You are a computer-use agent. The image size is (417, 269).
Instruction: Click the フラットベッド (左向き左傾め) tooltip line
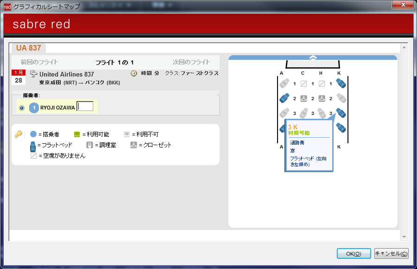click(x=308, y=161)
